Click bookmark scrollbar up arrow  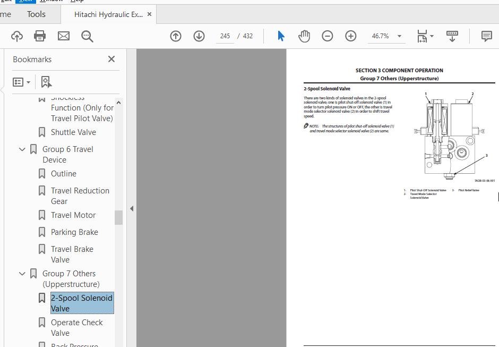(x=118, y=103)
